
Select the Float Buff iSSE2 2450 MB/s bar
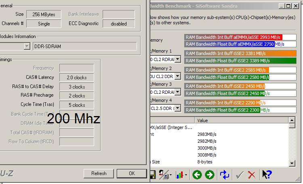tap(240, 93)
